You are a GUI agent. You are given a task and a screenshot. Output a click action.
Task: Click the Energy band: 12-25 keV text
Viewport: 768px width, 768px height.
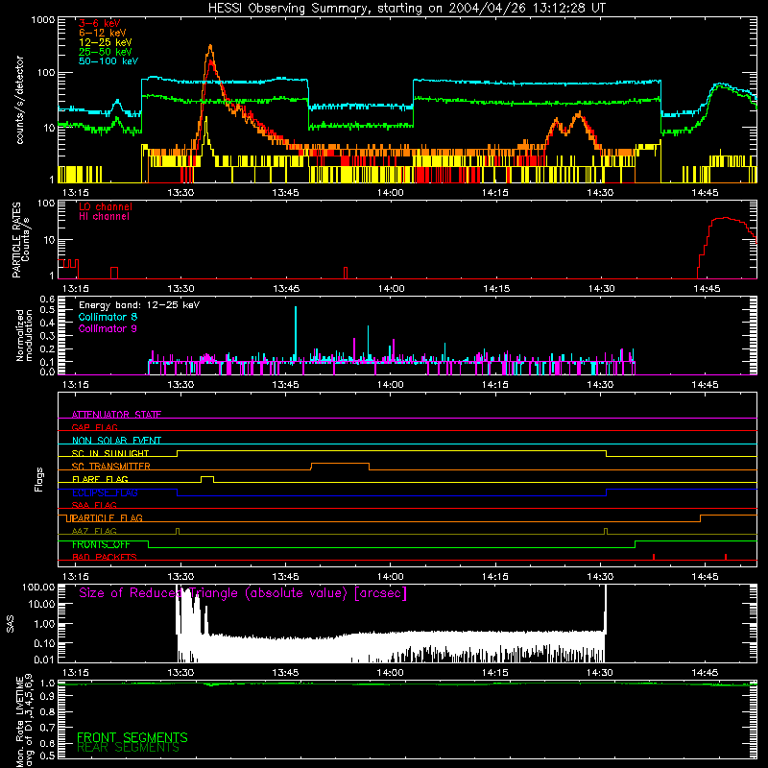[x=139, y=305]
